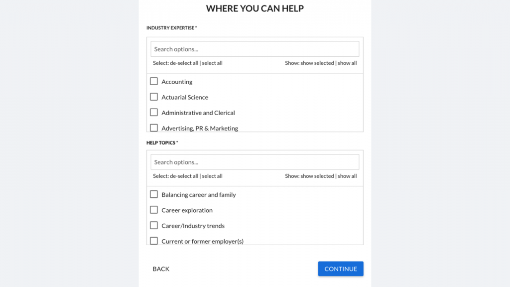Screen dimensions: 510x287
Task: Click de-select all under Help Topics
Action: [184, 176]
